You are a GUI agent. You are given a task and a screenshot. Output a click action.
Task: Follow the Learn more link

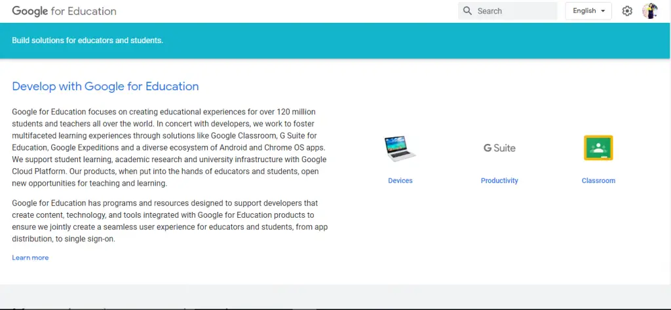point(30,258)
